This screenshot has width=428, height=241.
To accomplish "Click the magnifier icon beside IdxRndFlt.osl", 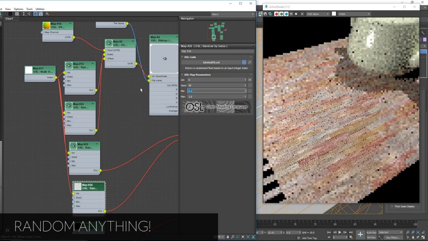I will pos(250,62).
